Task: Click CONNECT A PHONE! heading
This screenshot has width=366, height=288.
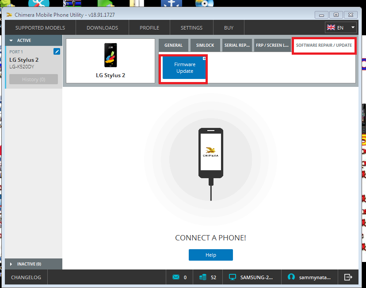Action: pos(210,238)
